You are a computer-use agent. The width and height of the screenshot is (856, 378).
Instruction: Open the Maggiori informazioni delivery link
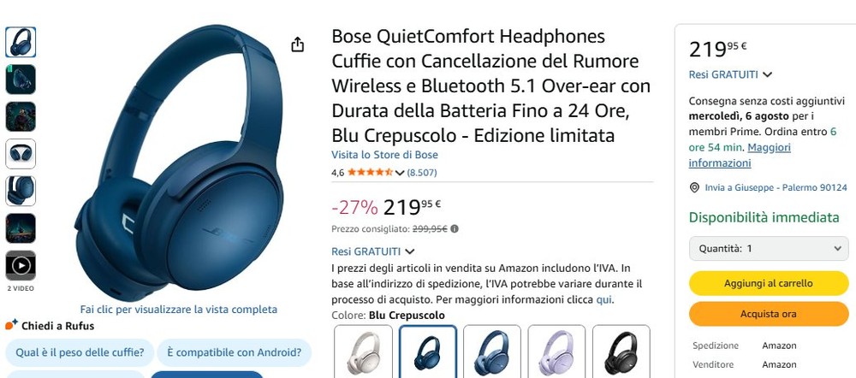pyautogui.click(x=740, y=156)
